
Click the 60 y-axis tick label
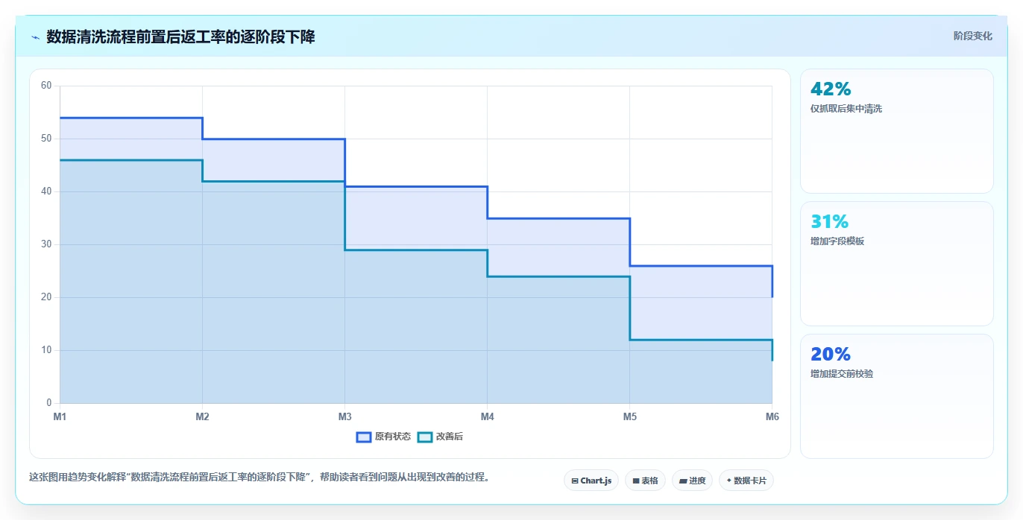point(46,86)
